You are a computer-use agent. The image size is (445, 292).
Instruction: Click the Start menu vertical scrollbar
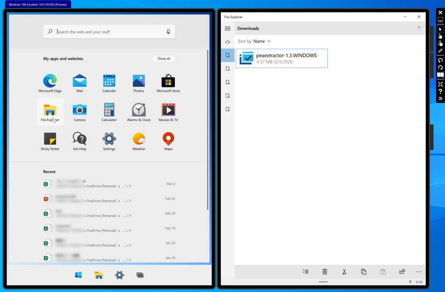click(208, 130)
